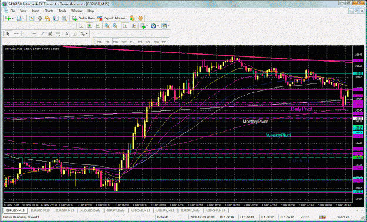Open the Indicators dropdown arrow

[147, 26]
